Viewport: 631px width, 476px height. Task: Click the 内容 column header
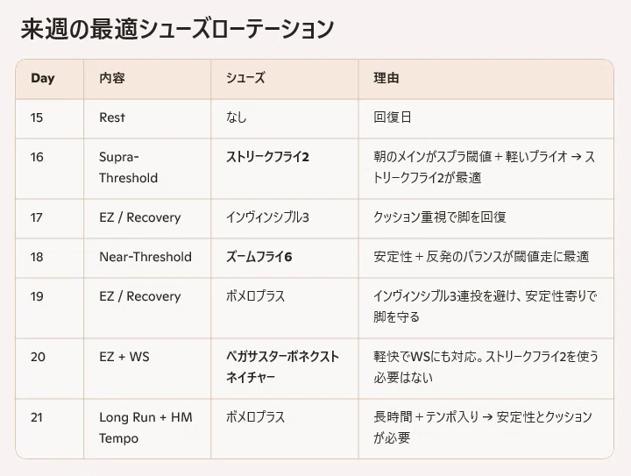pyautogui.click(x=112, y=78)
